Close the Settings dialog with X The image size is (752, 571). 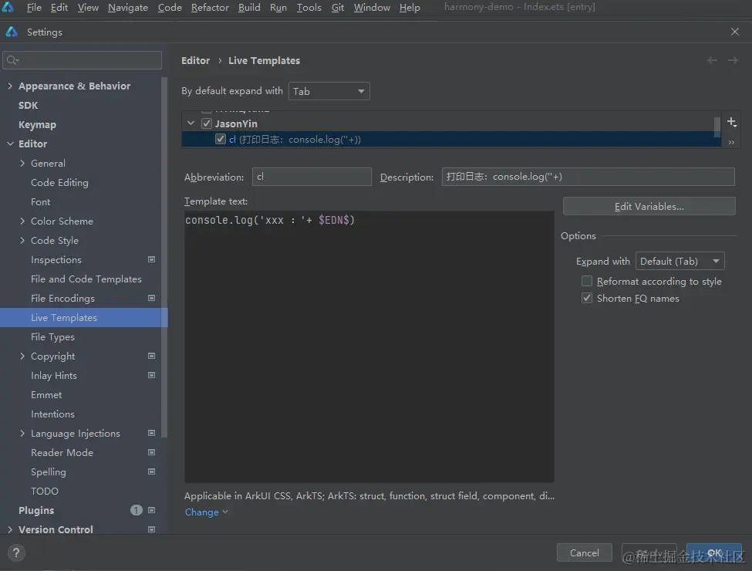click(735, 32)
